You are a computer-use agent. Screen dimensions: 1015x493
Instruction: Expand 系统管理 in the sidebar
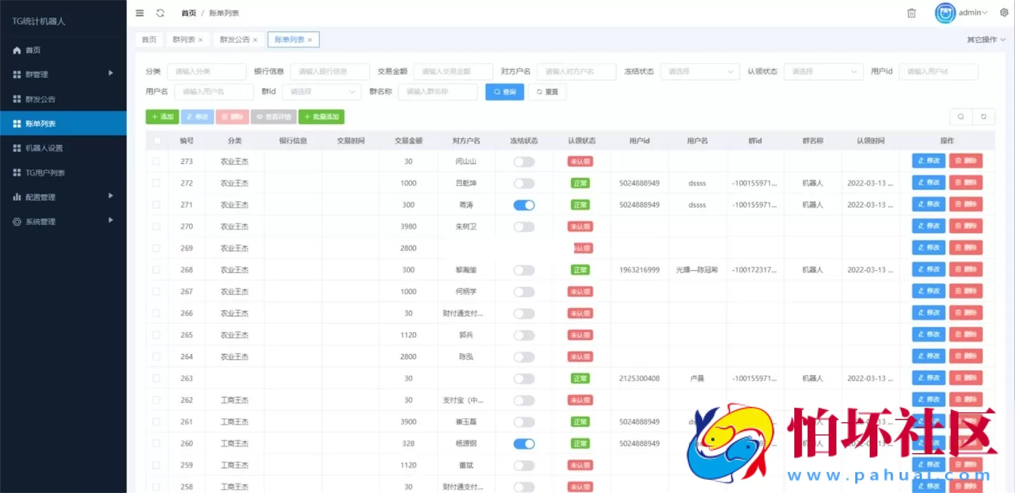pyautogui.click(x=63, y=222)
